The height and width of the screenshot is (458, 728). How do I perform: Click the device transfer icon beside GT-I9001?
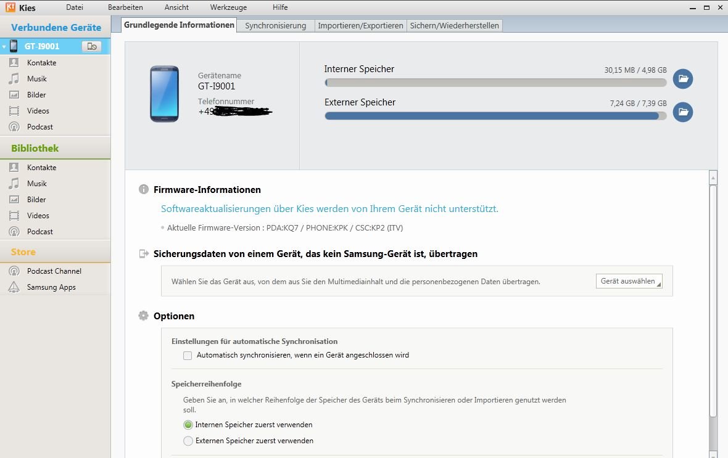[x=91, y=46]
